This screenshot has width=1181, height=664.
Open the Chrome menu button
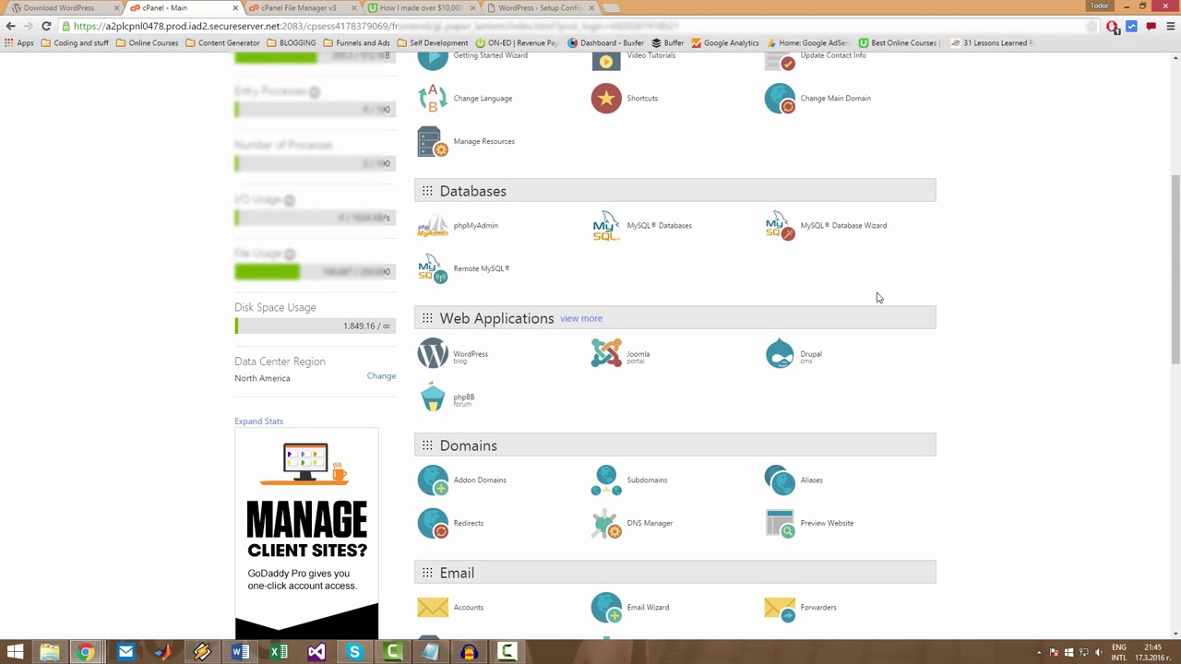coord(1171,26)
